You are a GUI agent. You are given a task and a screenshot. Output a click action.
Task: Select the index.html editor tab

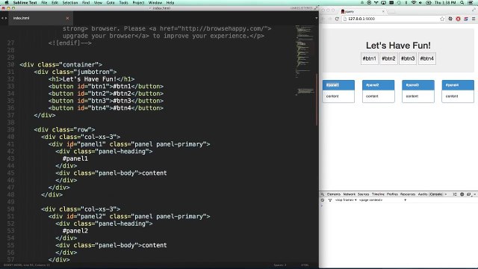point(40,18)
